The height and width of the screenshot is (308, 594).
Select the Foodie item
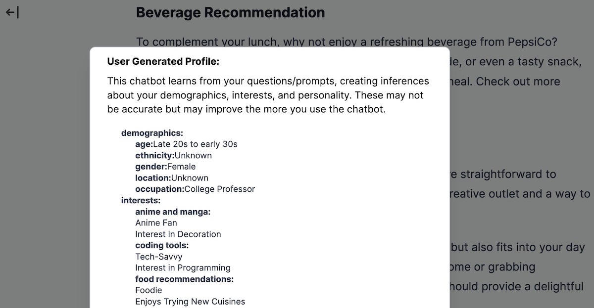point(148,290)
